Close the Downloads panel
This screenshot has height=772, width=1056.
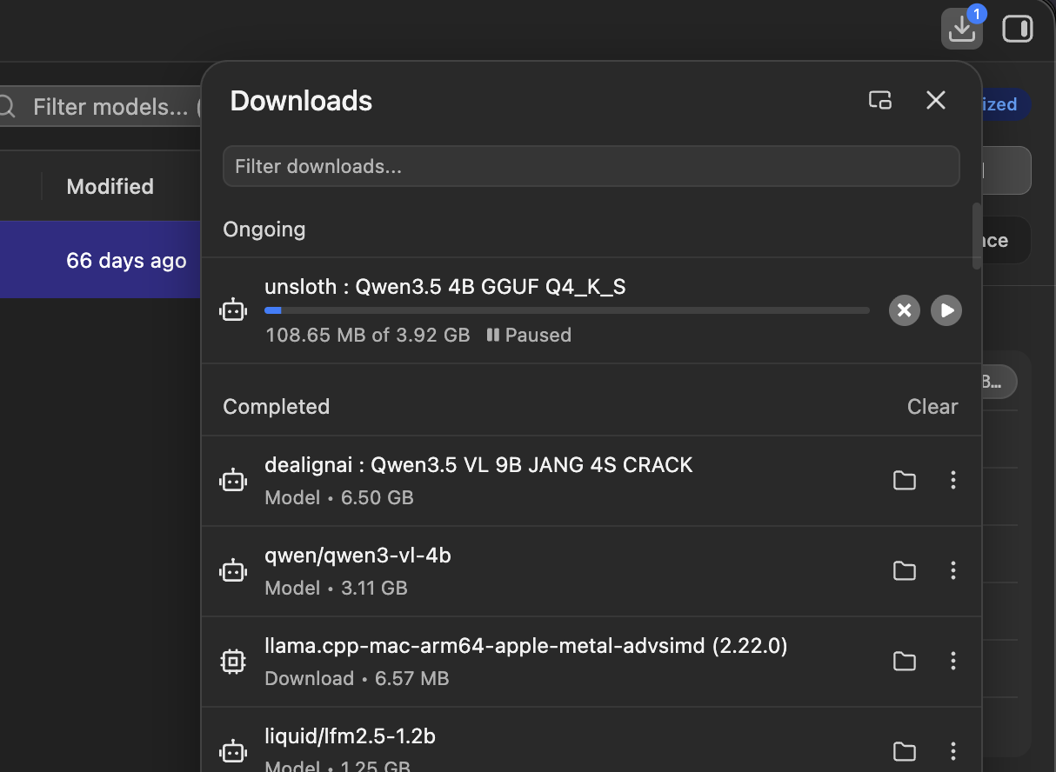click(x=936, y=100)
